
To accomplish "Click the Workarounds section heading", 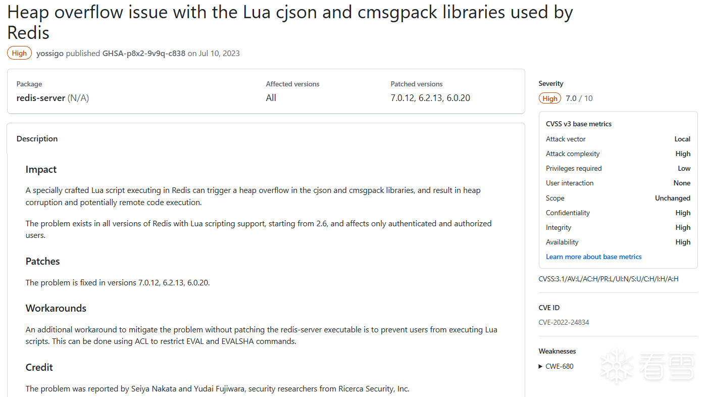I will [56, 308].
